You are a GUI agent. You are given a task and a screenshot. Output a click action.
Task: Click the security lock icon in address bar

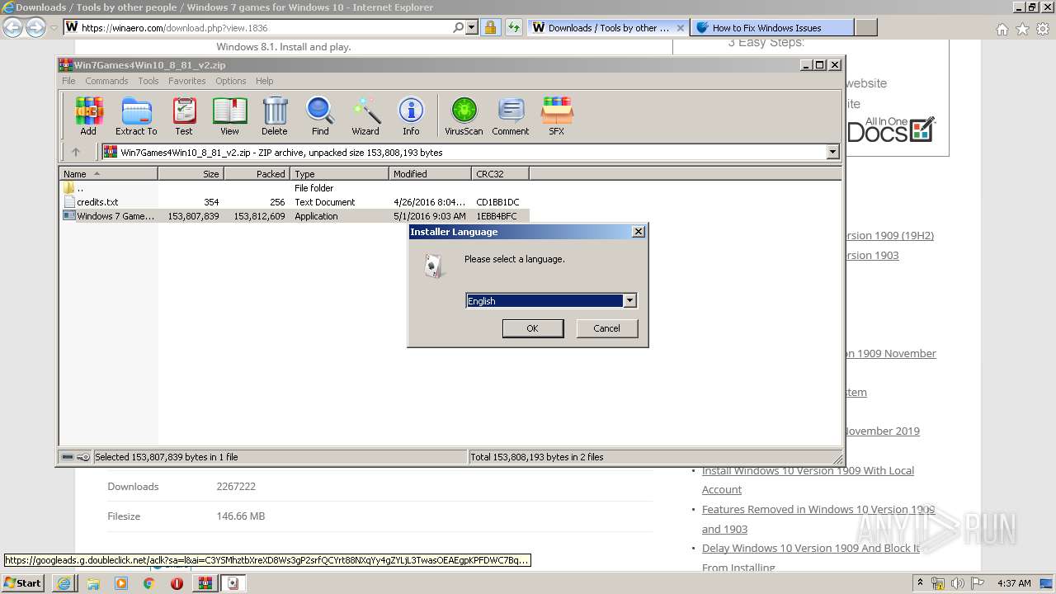490,27
